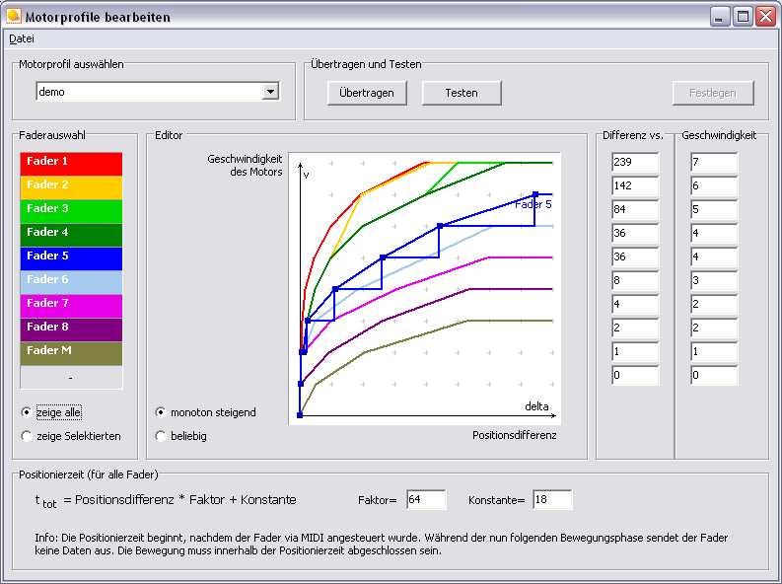The image size is (782, 584).
Task: Maximize the Motorprofile bearbeiten window
Action: (743, 17)
